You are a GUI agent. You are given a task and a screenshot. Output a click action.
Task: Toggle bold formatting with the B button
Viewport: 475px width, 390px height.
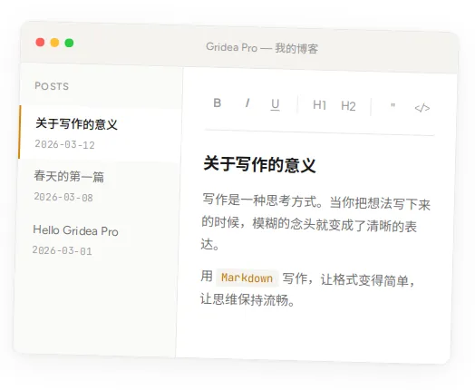(x=218, y=103)
